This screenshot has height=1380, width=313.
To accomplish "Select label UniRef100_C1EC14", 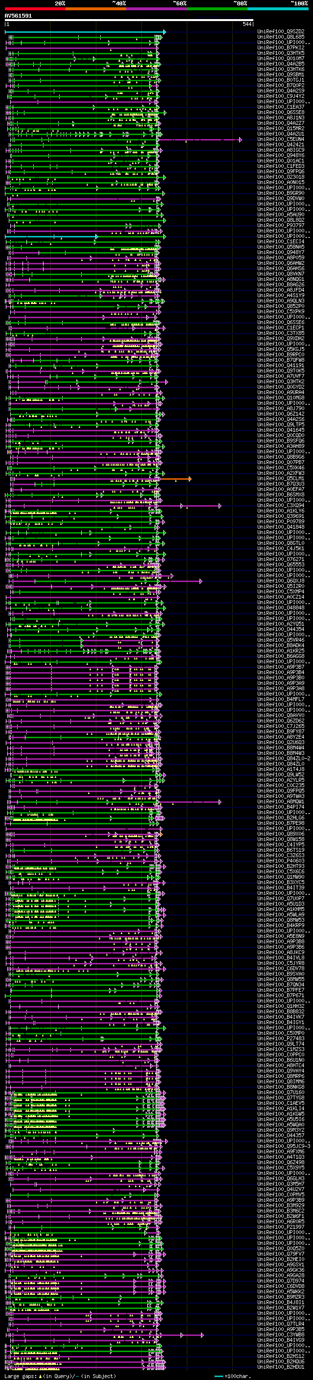I will (x=281, y=242).
